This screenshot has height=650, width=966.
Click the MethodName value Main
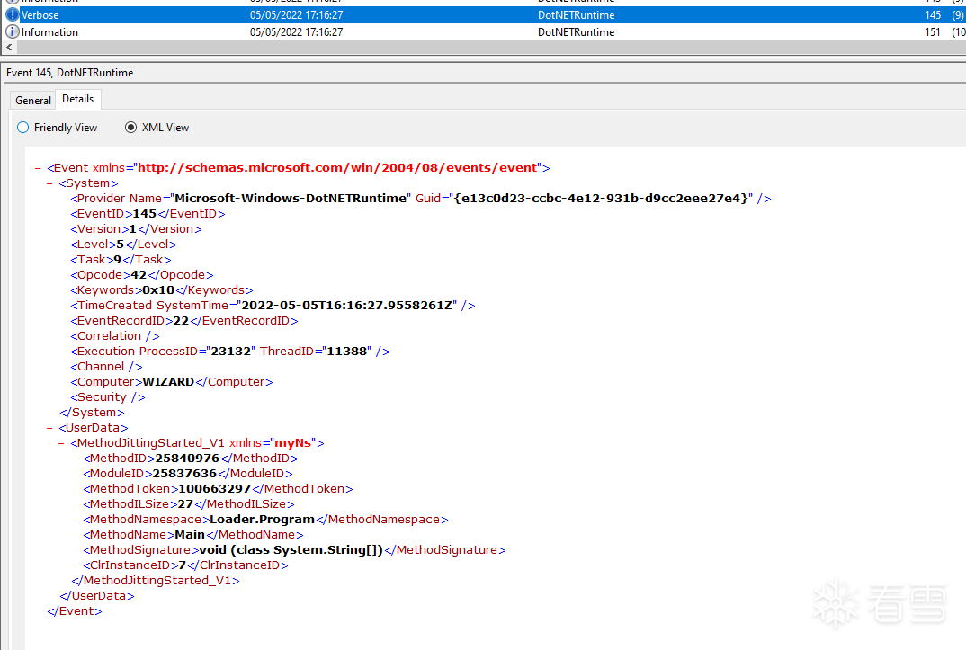[190, 535]
